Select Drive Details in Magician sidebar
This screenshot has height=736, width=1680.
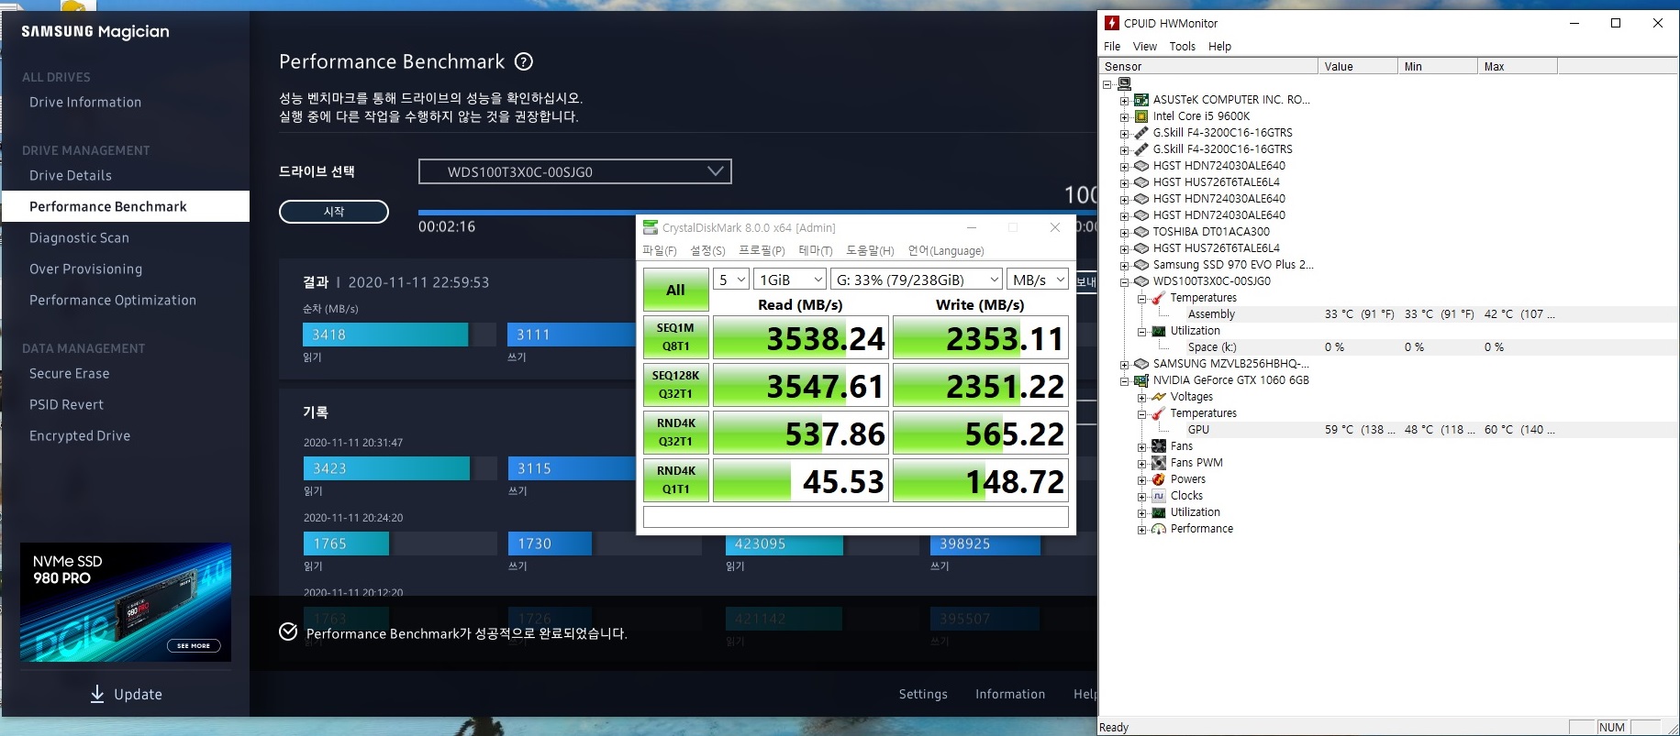point(71,175)
